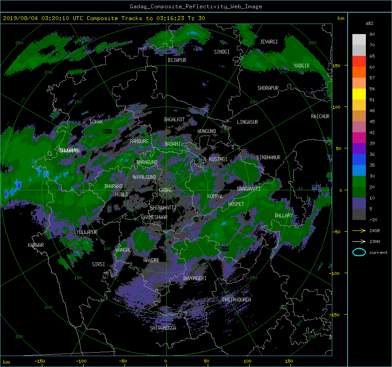This screenshot has height=367, width=392.
Task: Click the KOPPAL city label
Action: point(215,196)
